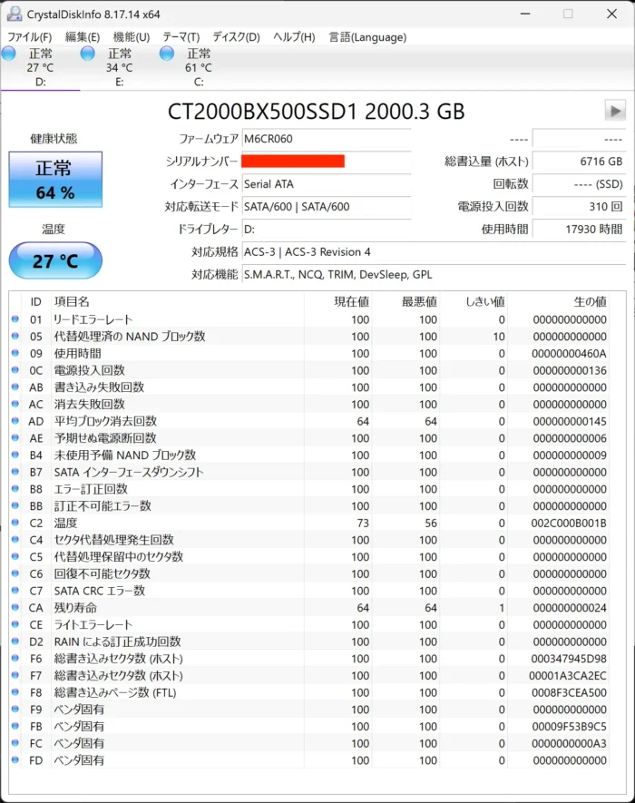
Task: Select drive C: status orb
Action: 167,54
